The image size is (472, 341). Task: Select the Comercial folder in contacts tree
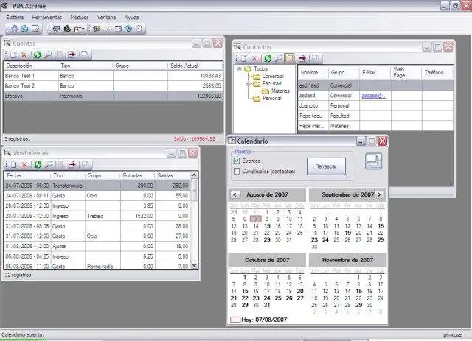tap(273, 77)
